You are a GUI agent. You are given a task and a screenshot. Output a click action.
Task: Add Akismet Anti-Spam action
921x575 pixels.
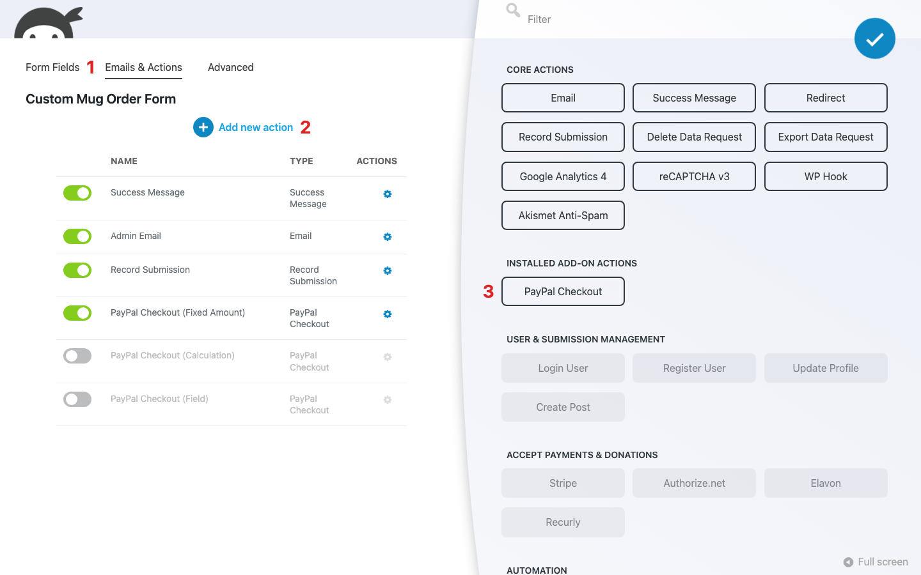[563, 215]
